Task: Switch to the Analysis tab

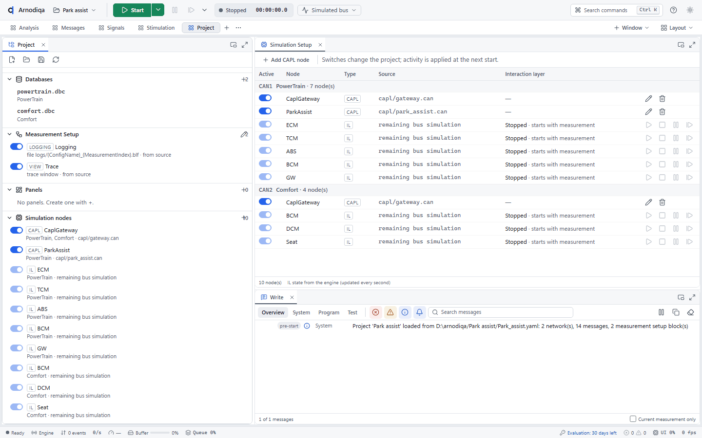Action: pos(24,28)
